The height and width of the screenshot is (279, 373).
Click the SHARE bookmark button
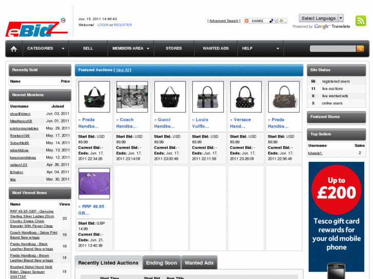pyautogui.click(x=265, y=21)
